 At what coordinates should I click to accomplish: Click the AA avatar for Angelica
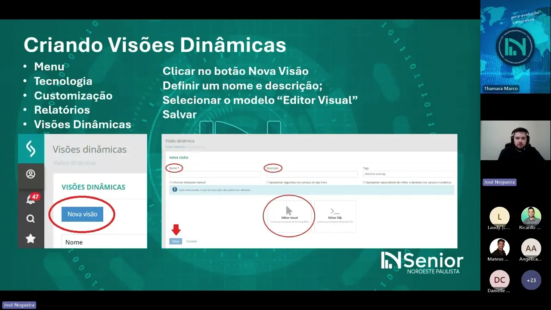pos(531,248)
